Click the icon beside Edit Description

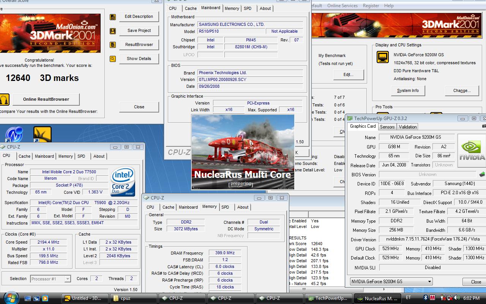[x=113, y=17]
